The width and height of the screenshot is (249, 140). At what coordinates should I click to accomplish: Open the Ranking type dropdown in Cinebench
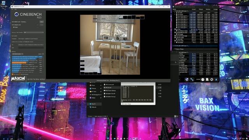click(18, 54)
